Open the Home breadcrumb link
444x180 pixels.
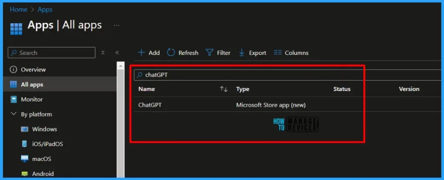[18, 9]
